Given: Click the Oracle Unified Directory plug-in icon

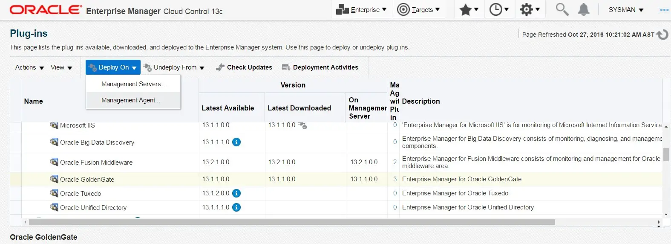Looking at the screenshot, I should 54,207.
